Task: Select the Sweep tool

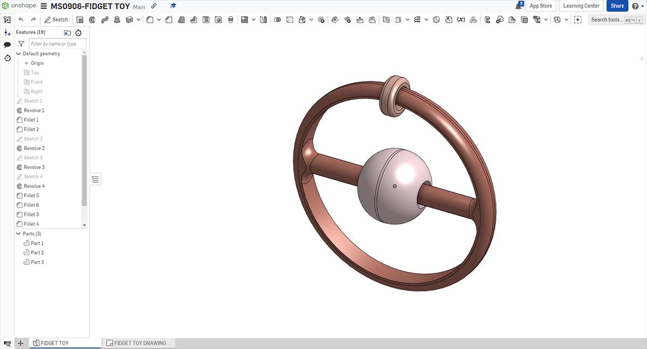Action: point(105,19)
